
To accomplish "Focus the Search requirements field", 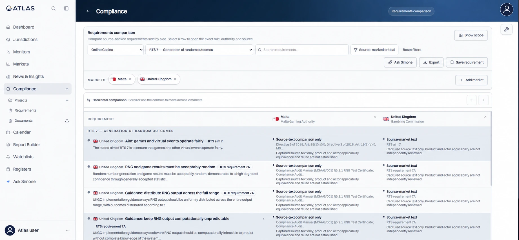I will 302,50.
